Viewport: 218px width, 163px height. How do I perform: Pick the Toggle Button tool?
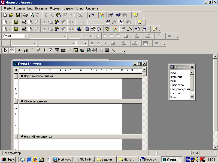pos(38,50)
